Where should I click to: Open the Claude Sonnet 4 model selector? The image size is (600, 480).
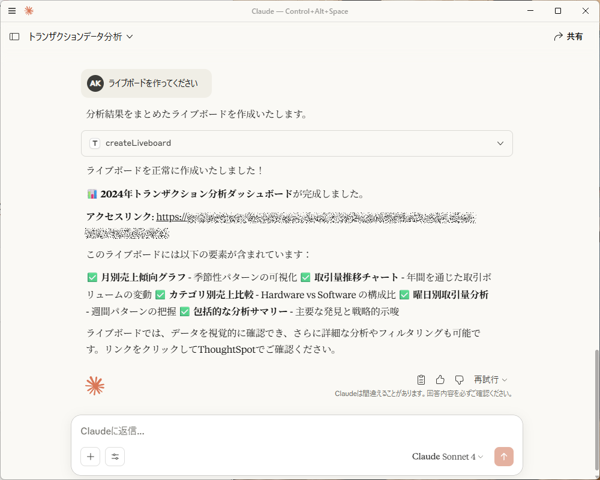click(448, 457)
